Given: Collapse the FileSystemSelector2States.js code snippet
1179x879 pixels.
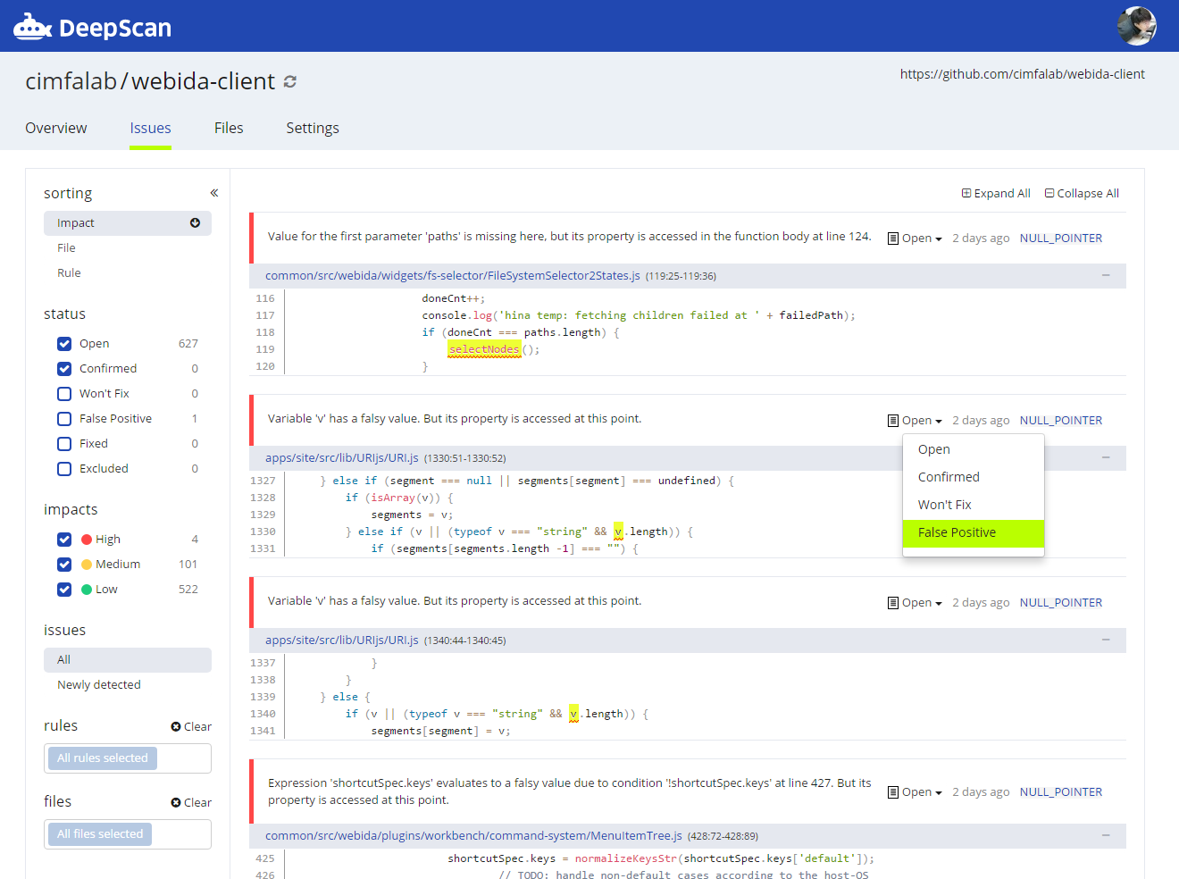Looking at the screenshot, I should (x=1106, y=276).
